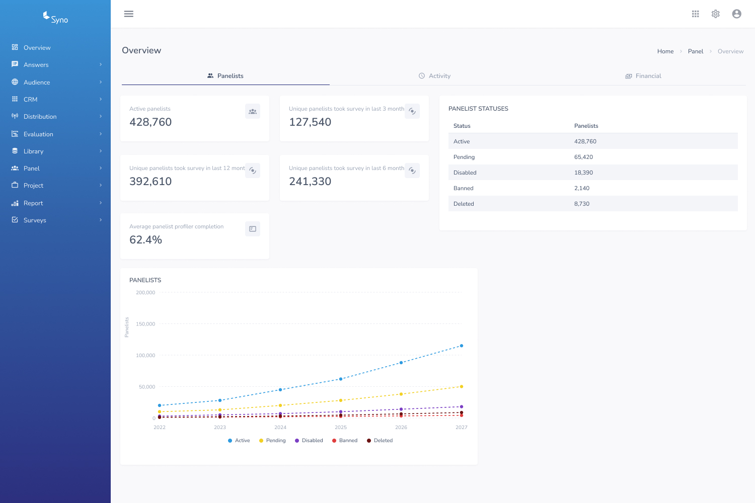Open the Distribution sidebar item

55,116
